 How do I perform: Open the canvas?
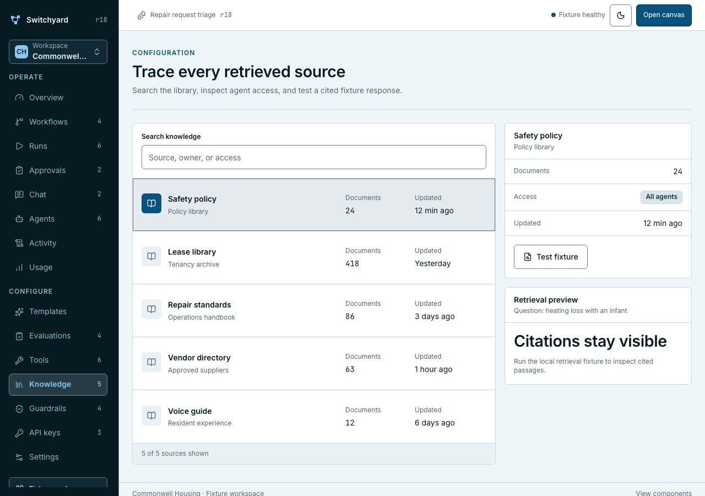664,15
